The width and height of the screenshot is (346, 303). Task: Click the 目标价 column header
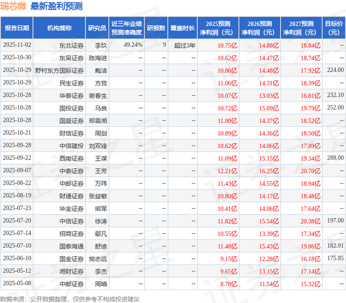tap(334, 28)
